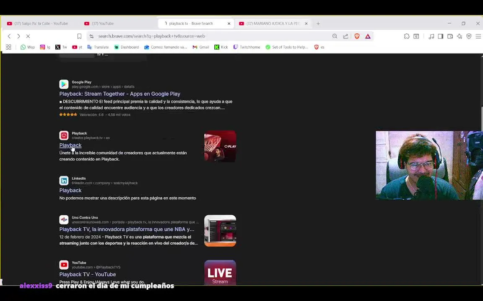Open the yt YouTube bookmark
Image resolution: width=483 pixels, height=301 pixels.
pyautogui.click(x=77, y=47)
